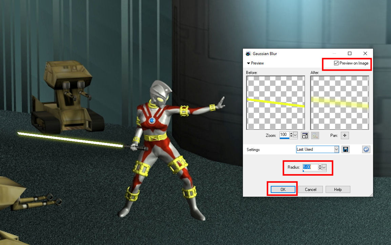Collapse the Preview section triangle
391x245 pixels.
coord(248,64)
